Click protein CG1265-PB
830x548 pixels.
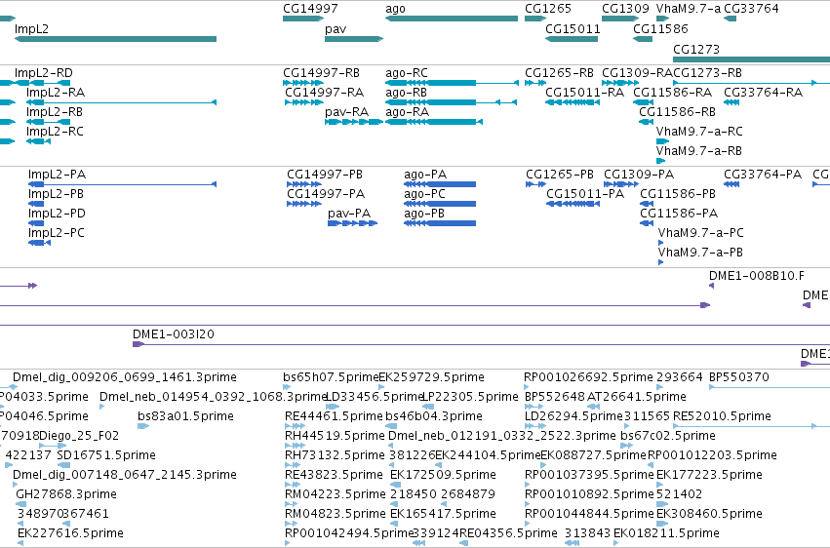coord(560,175)
